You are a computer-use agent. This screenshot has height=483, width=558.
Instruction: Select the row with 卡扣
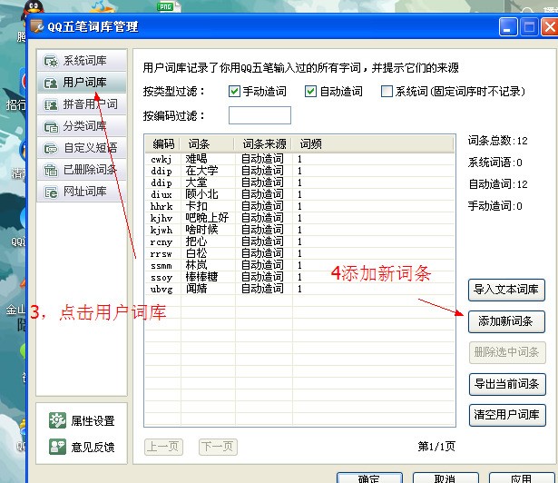pyautogui.click(x=299, y=206)
